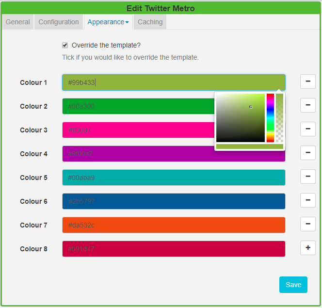
Task: Delete Colour 3 using the minus icon
Action: pos(307,129)
